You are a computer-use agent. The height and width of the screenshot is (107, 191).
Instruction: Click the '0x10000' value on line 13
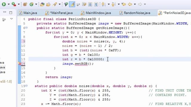click(x=95, y=59)
